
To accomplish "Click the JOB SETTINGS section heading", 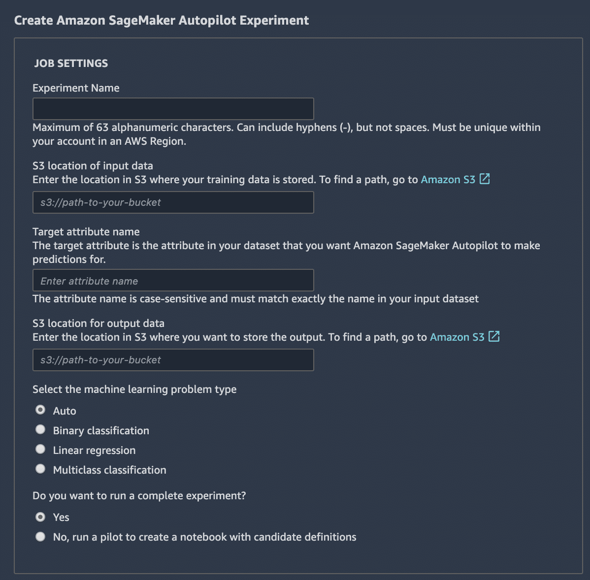I will (71, 63).
